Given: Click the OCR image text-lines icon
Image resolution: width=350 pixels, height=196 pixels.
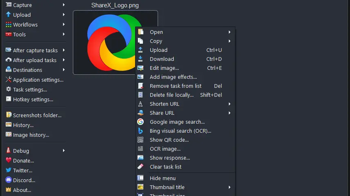Looking at the screenshot, I should pyautogui.click(x=140, y=149).
